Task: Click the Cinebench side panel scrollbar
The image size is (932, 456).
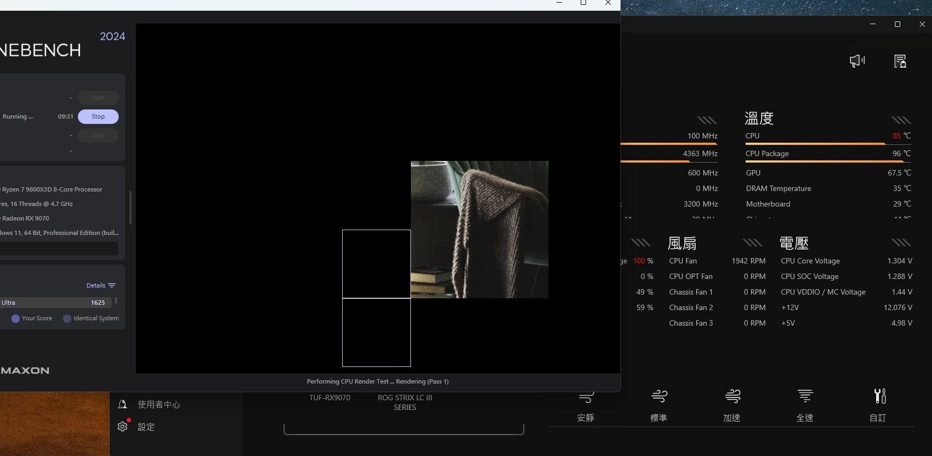Action: [131, 207]
